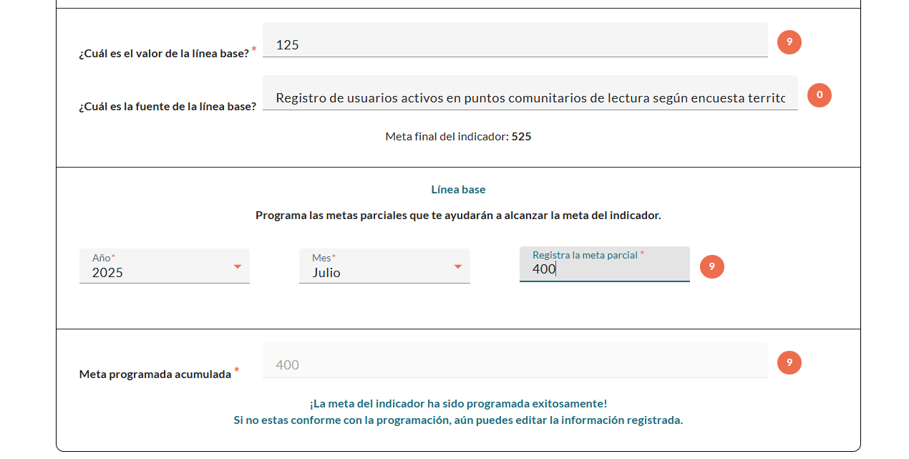This screenshot has height=459, width=909.
Task: Click the label ¿Cuál es la fuente de la línea base?
Action: click(167, 107)
